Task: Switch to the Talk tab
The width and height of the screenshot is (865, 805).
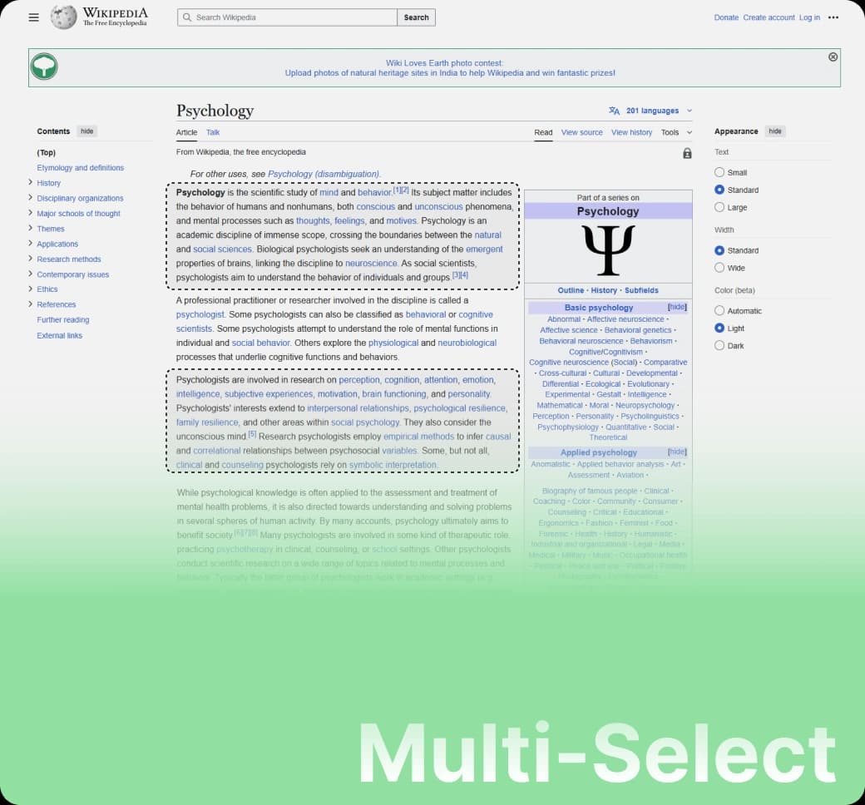Action: click(213, 132)
